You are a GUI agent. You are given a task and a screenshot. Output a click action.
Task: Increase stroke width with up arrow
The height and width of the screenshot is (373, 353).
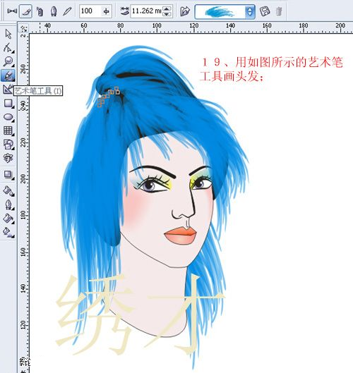click(x=167, y=8)
